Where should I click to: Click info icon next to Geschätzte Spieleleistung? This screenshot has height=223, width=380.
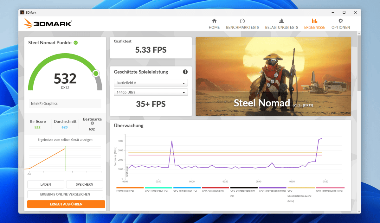click(x=185, y=72)
